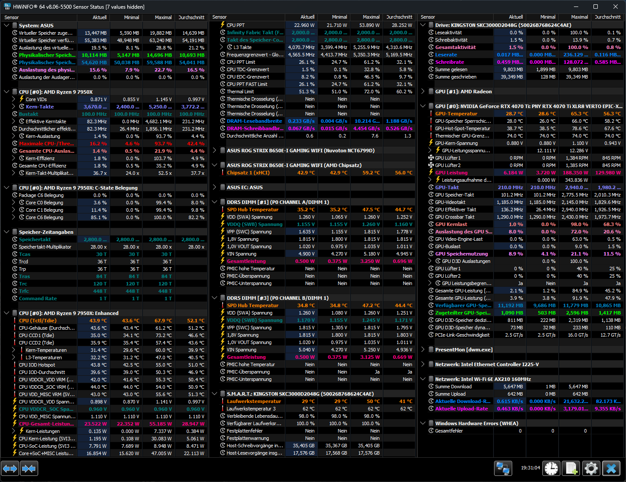Screen dimensions: 626x482
Task: Expand the Kern-Temperaturen sub-item arrow
Action: coord(14,350)
